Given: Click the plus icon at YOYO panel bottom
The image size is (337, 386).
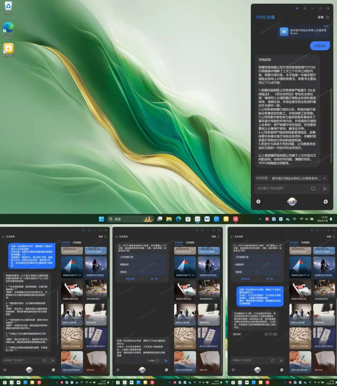Looking at the screenshot, I should [x=258, y=202].
